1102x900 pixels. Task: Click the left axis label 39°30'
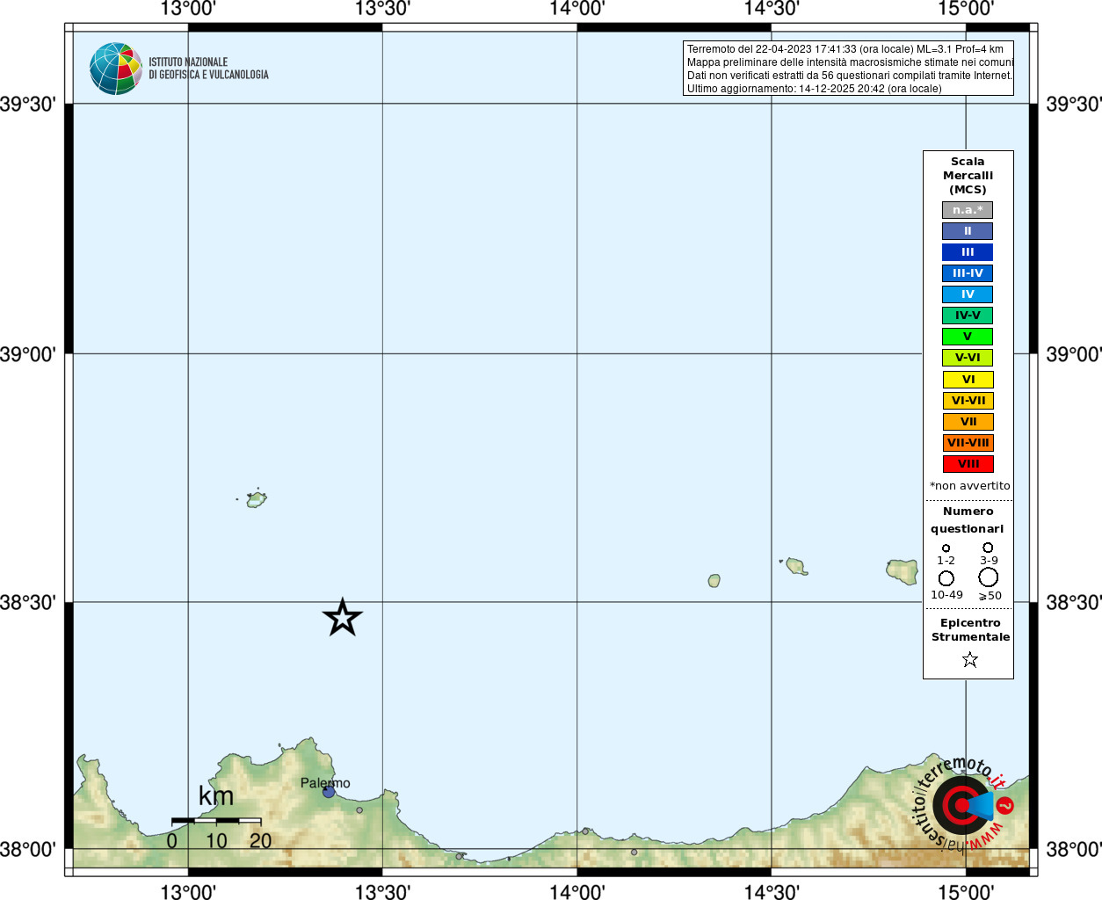(28, 104)
